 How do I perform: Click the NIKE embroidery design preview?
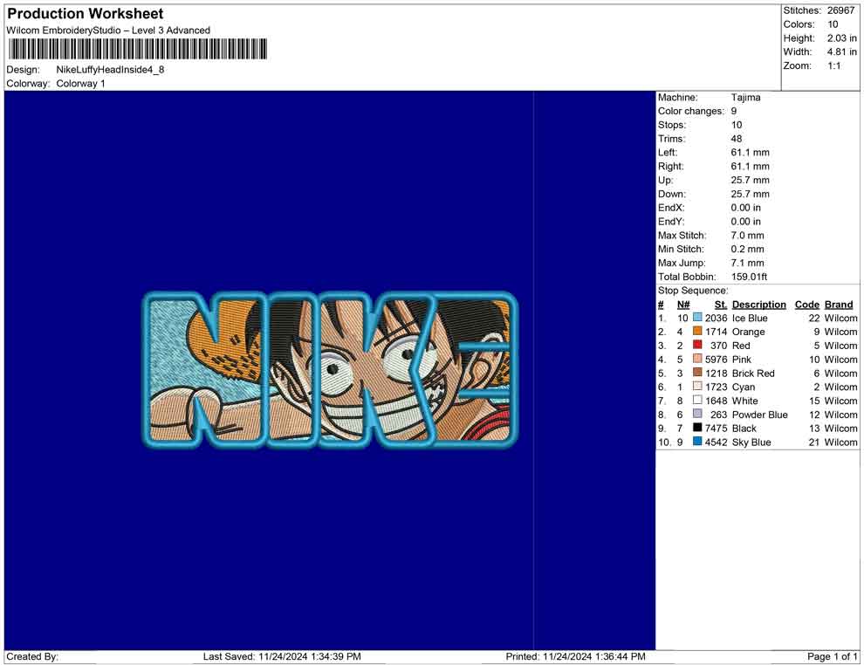click(x=331, y=369)
